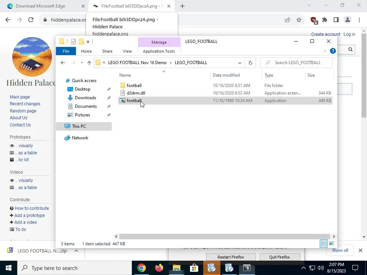Image resolution: width=367 pixels, height=275 pixels.
Task: Open Pictures in navigation pane
Action: click(x=82, y=115)
